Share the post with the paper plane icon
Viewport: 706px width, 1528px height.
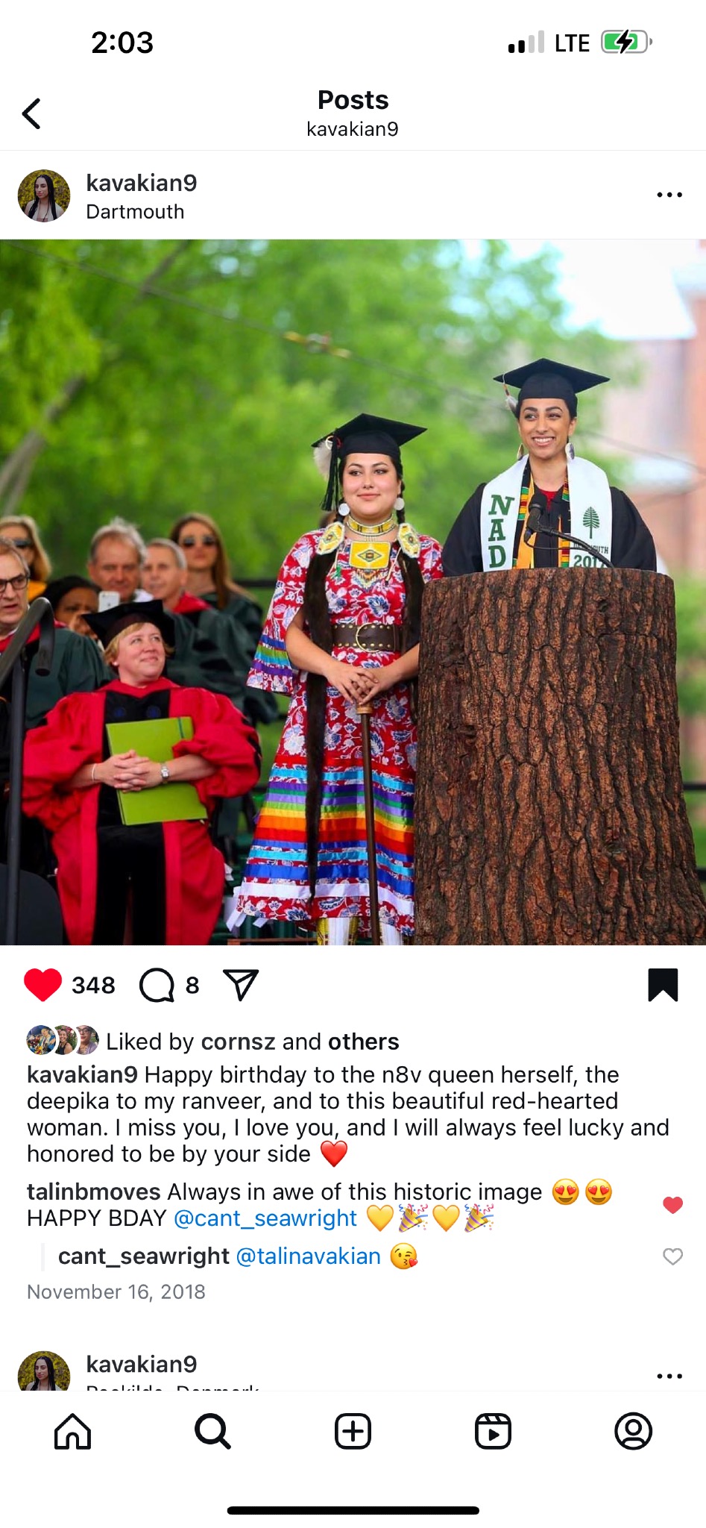point(241,985)
